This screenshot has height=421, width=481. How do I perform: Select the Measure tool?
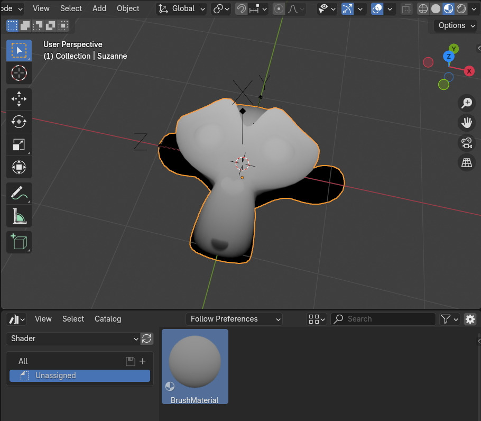click(19, 216)
